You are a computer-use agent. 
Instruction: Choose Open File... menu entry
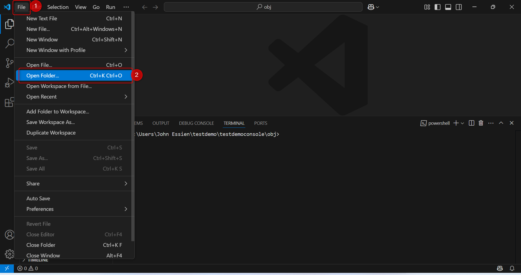[74, 65]
